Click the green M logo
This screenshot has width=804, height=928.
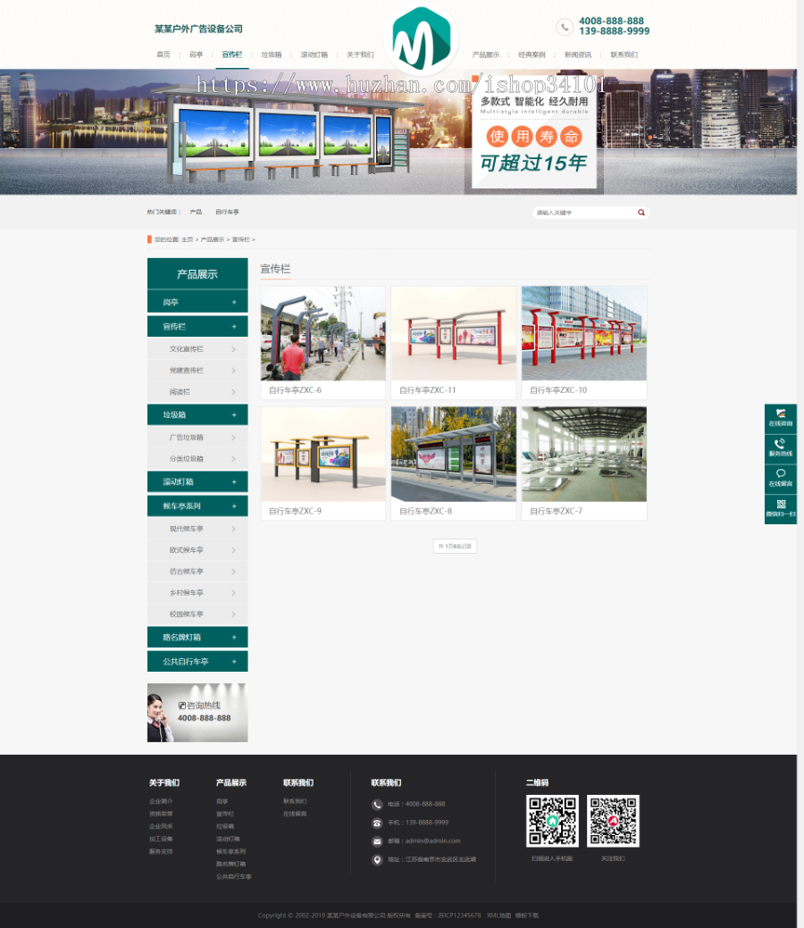coord(421,38)
